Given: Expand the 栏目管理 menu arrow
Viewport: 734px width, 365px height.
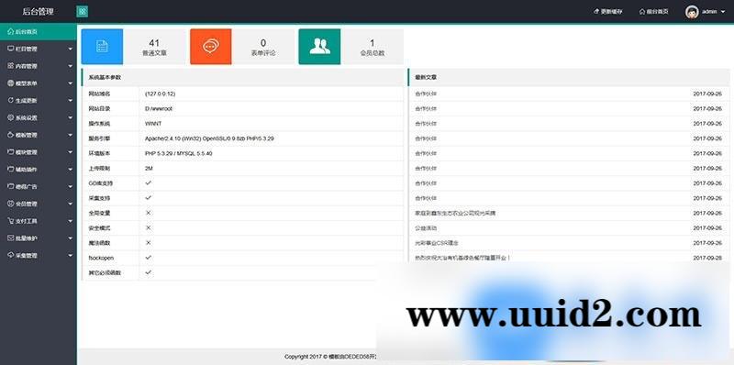Looking at the screenshot, I should pyautogui.click(x=71, y=49).
